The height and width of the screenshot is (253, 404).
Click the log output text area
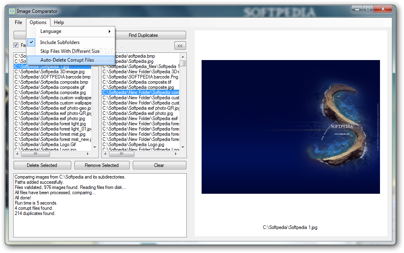coord(100,205)
